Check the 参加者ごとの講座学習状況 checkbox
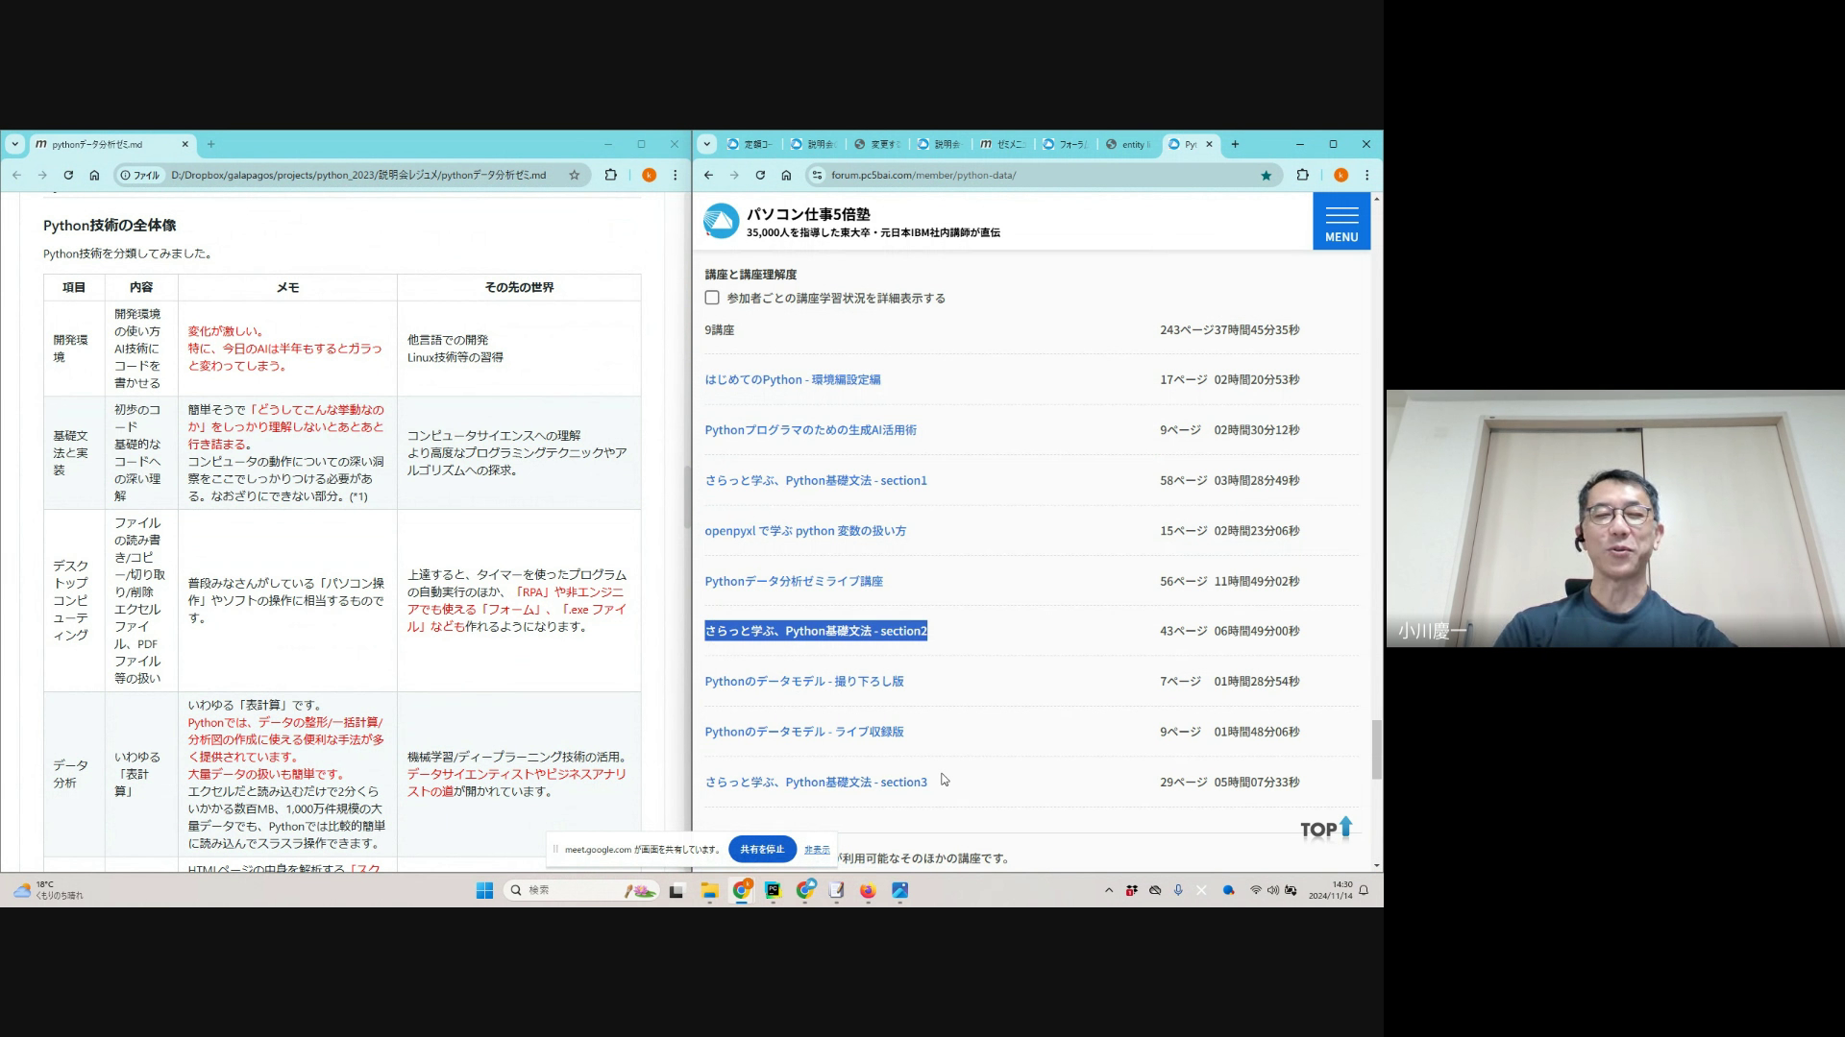 pos(712,298)
